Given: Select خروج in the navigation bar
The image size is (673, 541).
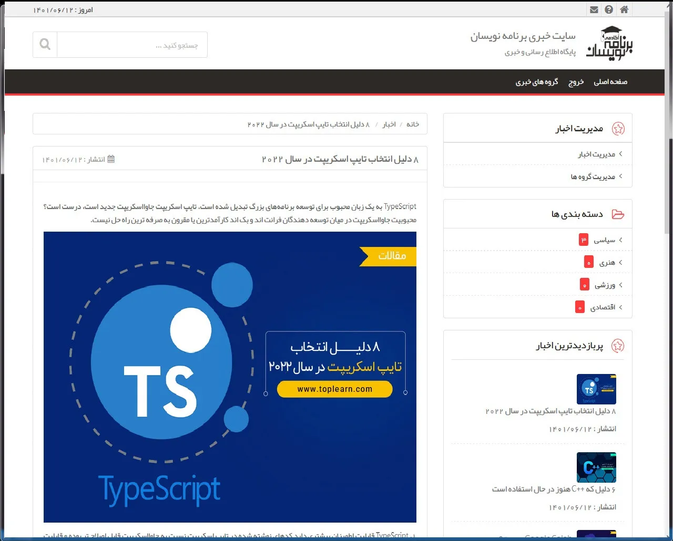Looking at the screenshot, I should [x=576, y=82].
